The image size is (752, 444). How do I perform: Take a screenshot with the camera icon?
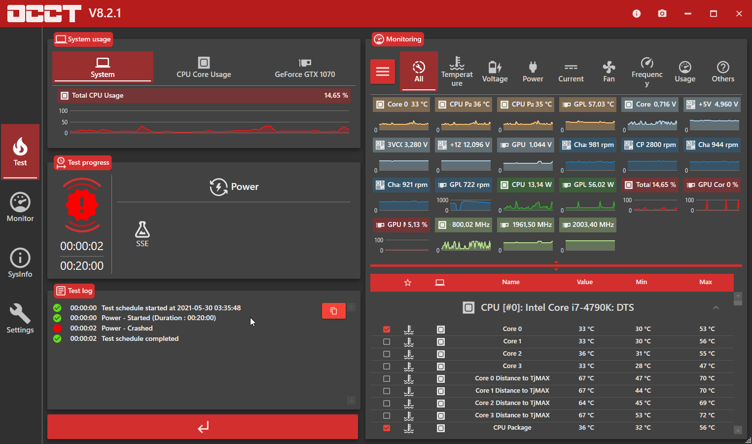tap(662, 13)
